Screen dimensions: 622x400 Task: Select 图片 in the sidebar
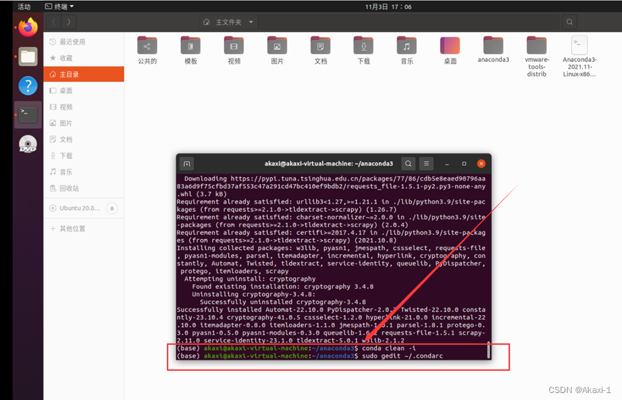[84, 123]
